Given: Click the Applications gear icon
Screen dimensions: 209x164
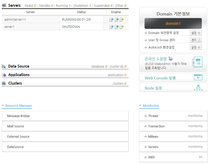Looking at the screenshot, I should click(x=4, y=75).
